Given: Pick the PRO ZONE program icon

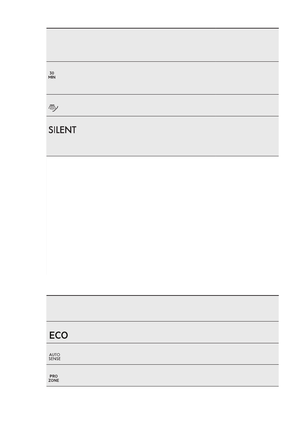Looking at the screenshot, I should coord(54,378).
